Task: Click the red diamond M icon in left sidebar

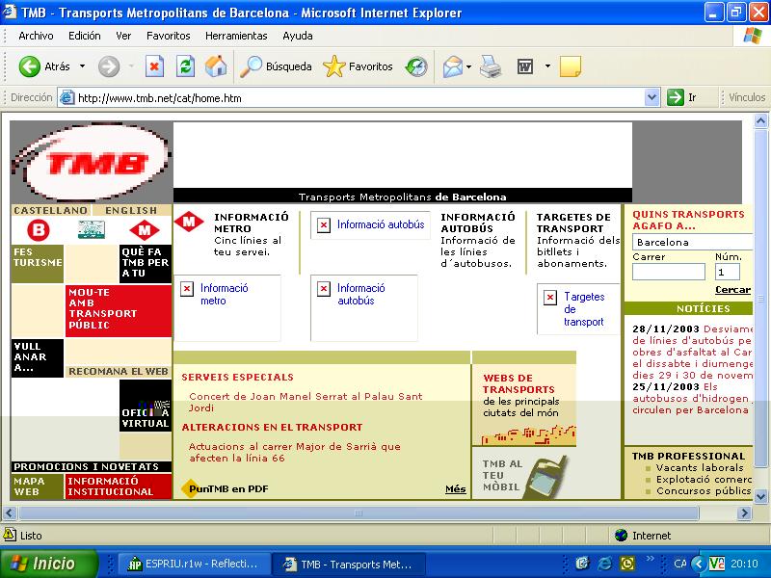Action: pyautogui.click(x=144, y=230)
